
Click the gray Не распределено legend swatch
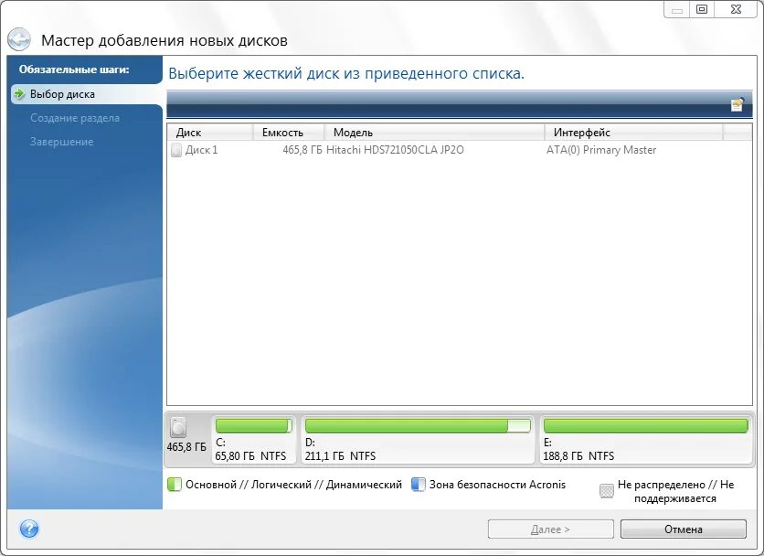(x=606, y=491)
